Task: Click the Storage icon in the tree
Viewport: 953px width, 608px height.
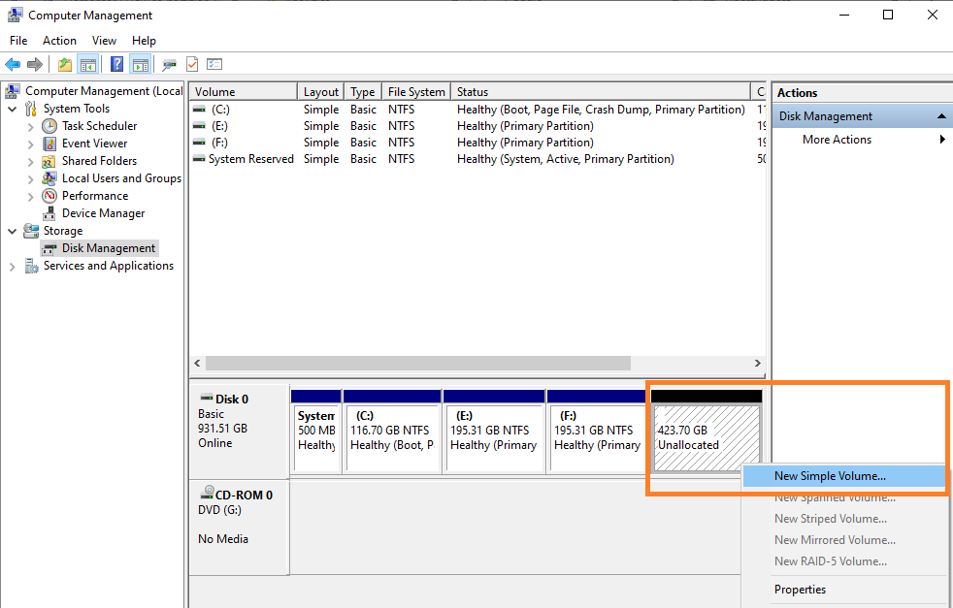Action: coord(31,231)
